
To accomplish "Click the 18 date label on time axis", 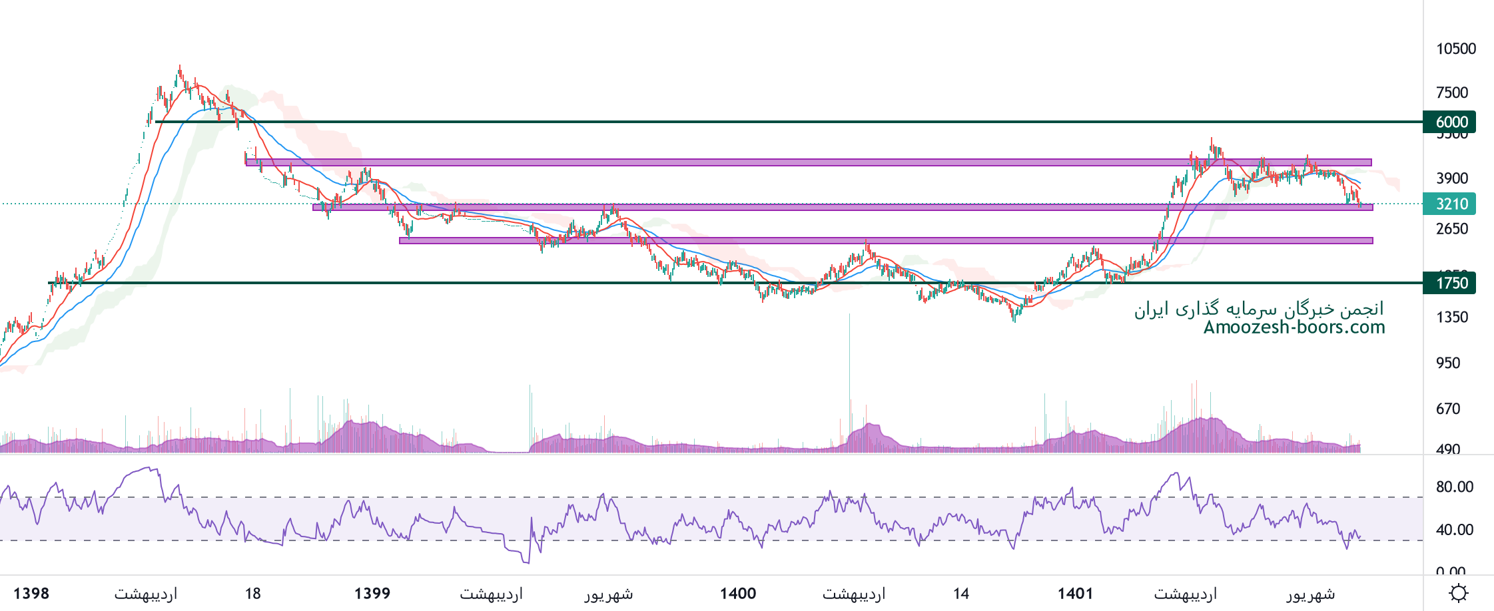I will [x=253, y=593].
